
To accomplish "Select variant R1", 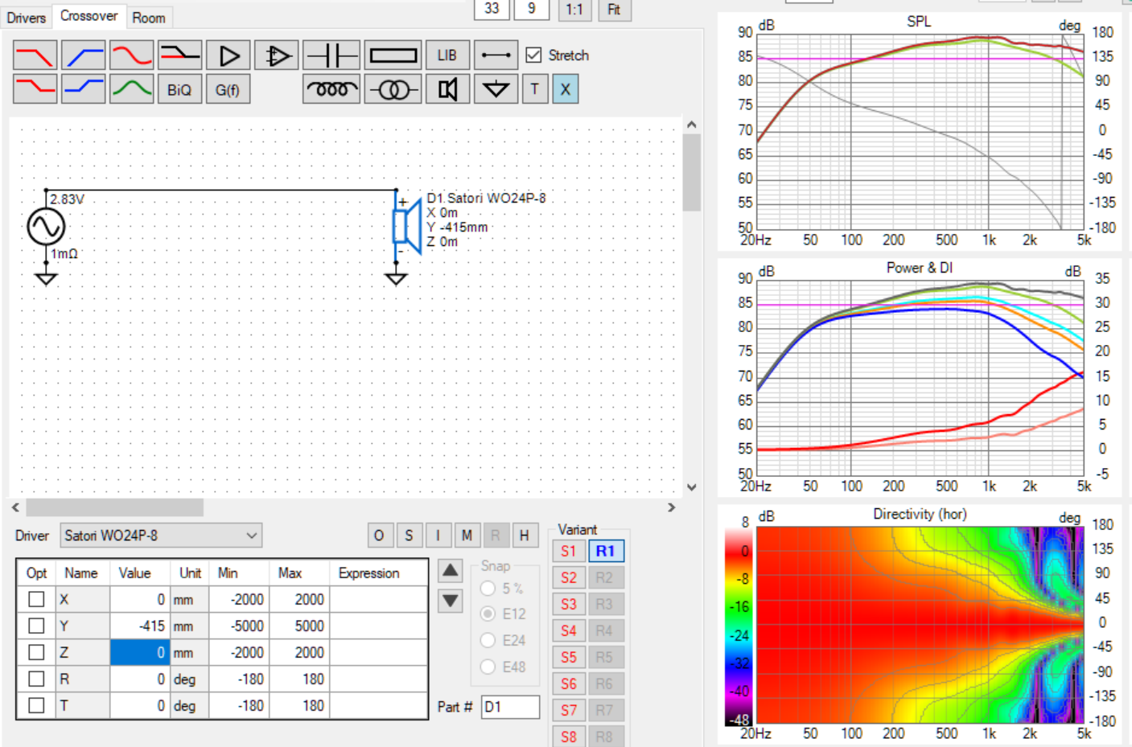I will [x=606, y=551].
